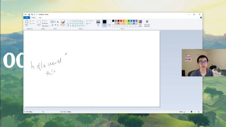
Task: Click the Crop button
Action: pos(44,21)
